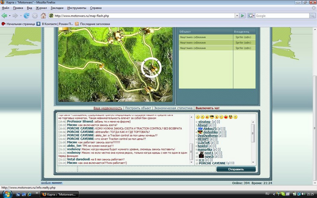Insert the last smirking emoticon
317x198 pixels.
tap(235, 117)
